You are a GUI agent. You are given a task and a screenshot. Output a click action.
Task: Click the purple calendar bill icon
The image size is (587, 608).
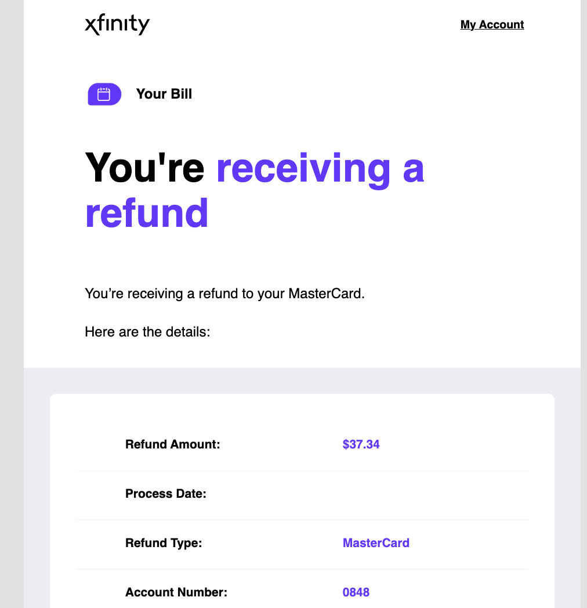[104, 94]
